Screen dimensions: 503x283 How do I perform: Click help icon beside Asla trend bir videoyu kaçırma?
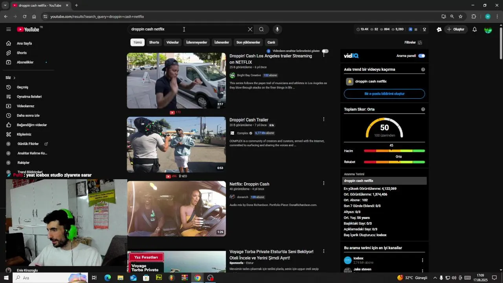423,70
